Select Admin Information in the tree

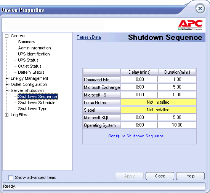[34, 48]
